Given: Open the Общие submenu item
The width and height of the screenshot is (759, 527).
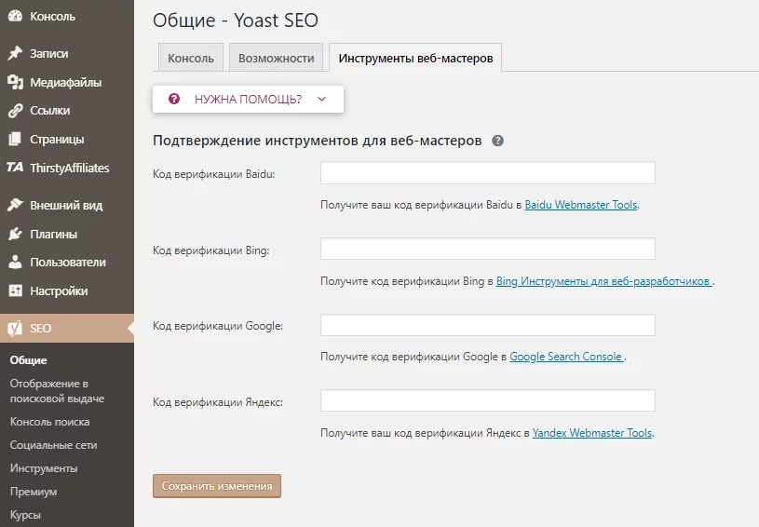Looking at the screenshot, I should tap(29, 360).
